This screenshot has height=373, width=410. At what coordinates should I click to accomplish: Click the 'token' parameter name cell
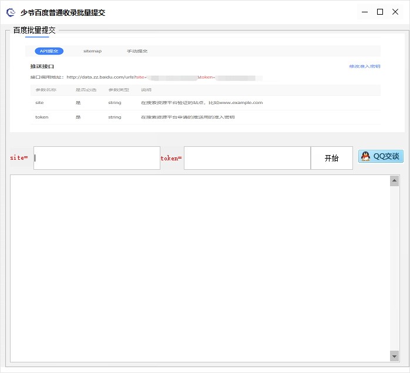pos(42,117)
